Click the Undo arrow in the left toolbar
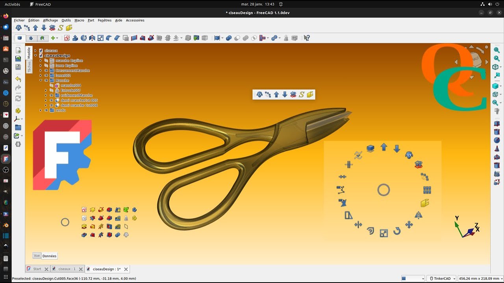This screenshot has height=283, width=504. coord(18,79)
